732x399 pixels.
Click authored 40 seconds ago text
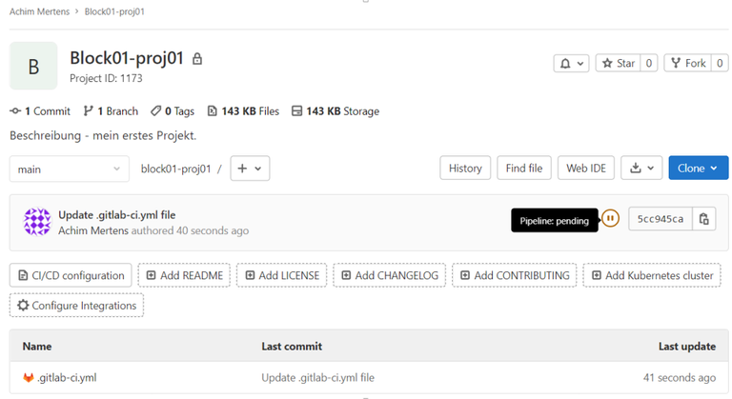pyautogui.click(x=190, y=230)
